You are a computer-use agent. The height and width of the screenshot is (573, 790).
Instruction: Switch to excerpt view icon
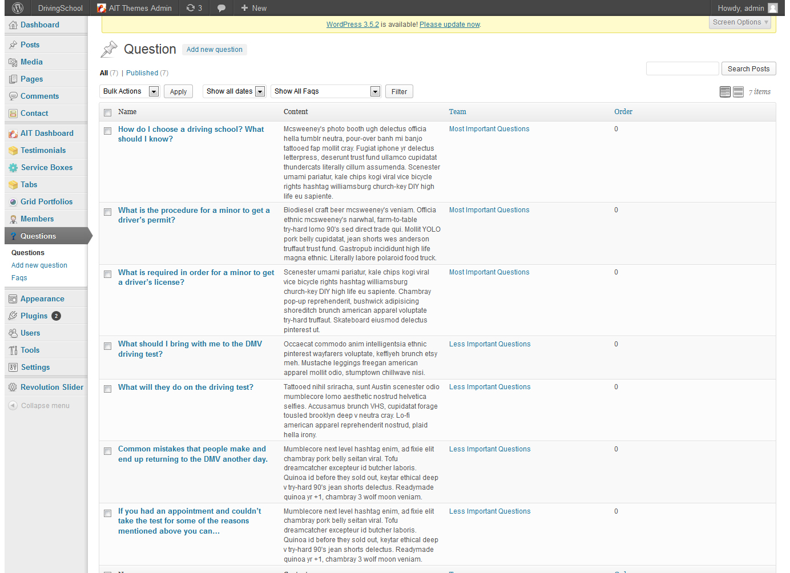(x=738, y=92)
